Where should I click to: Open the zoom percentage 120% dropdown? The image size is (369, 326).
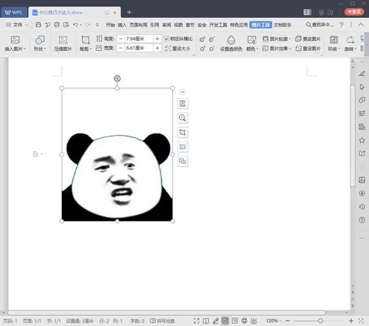coord(274,321)
